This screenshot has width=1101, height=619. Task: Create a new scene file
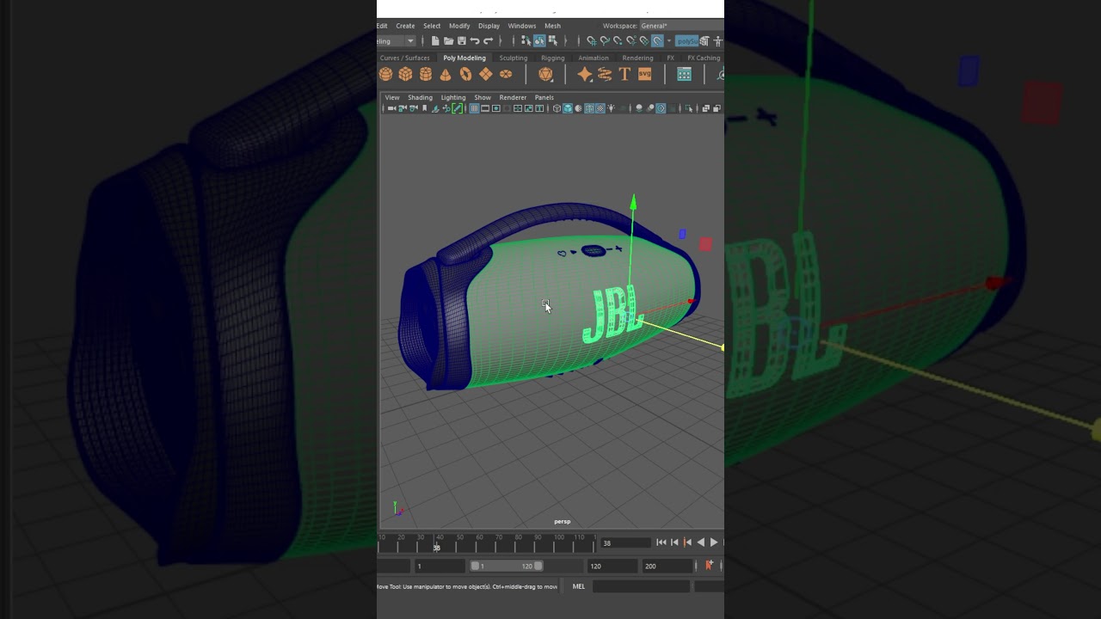click(435, 40)
